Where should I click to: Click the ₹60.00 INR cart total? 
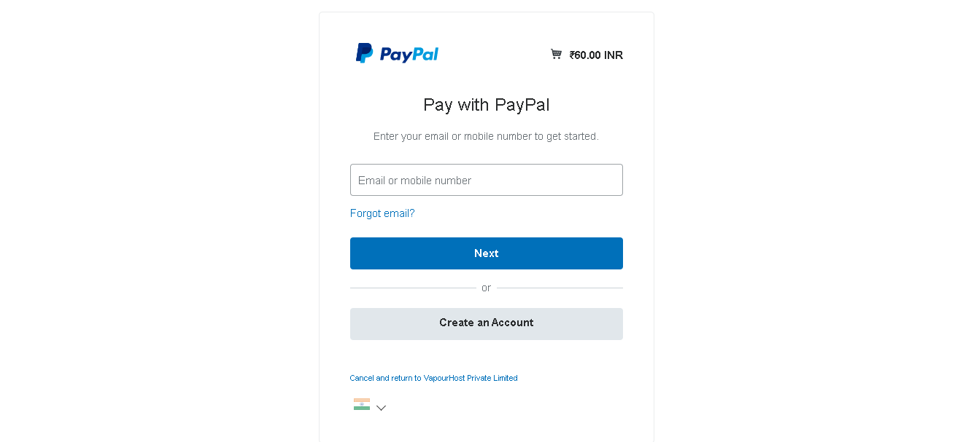596,55
